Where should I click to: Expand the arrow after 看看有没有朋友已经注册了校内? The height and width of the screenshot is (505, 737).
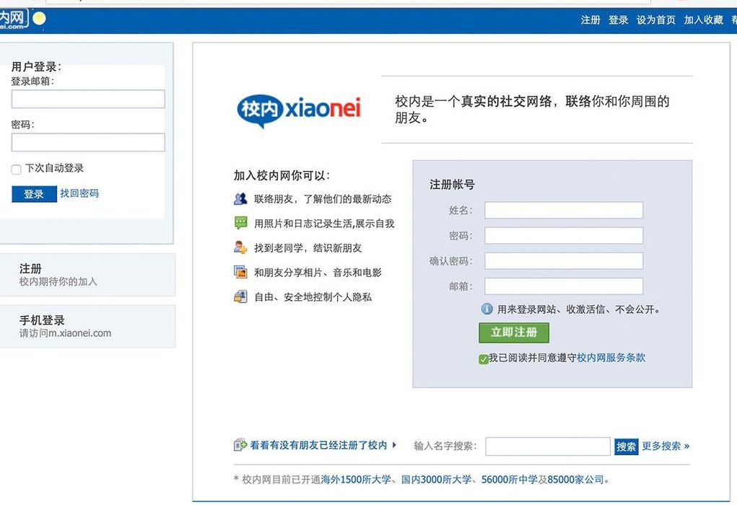pos(394,444)
